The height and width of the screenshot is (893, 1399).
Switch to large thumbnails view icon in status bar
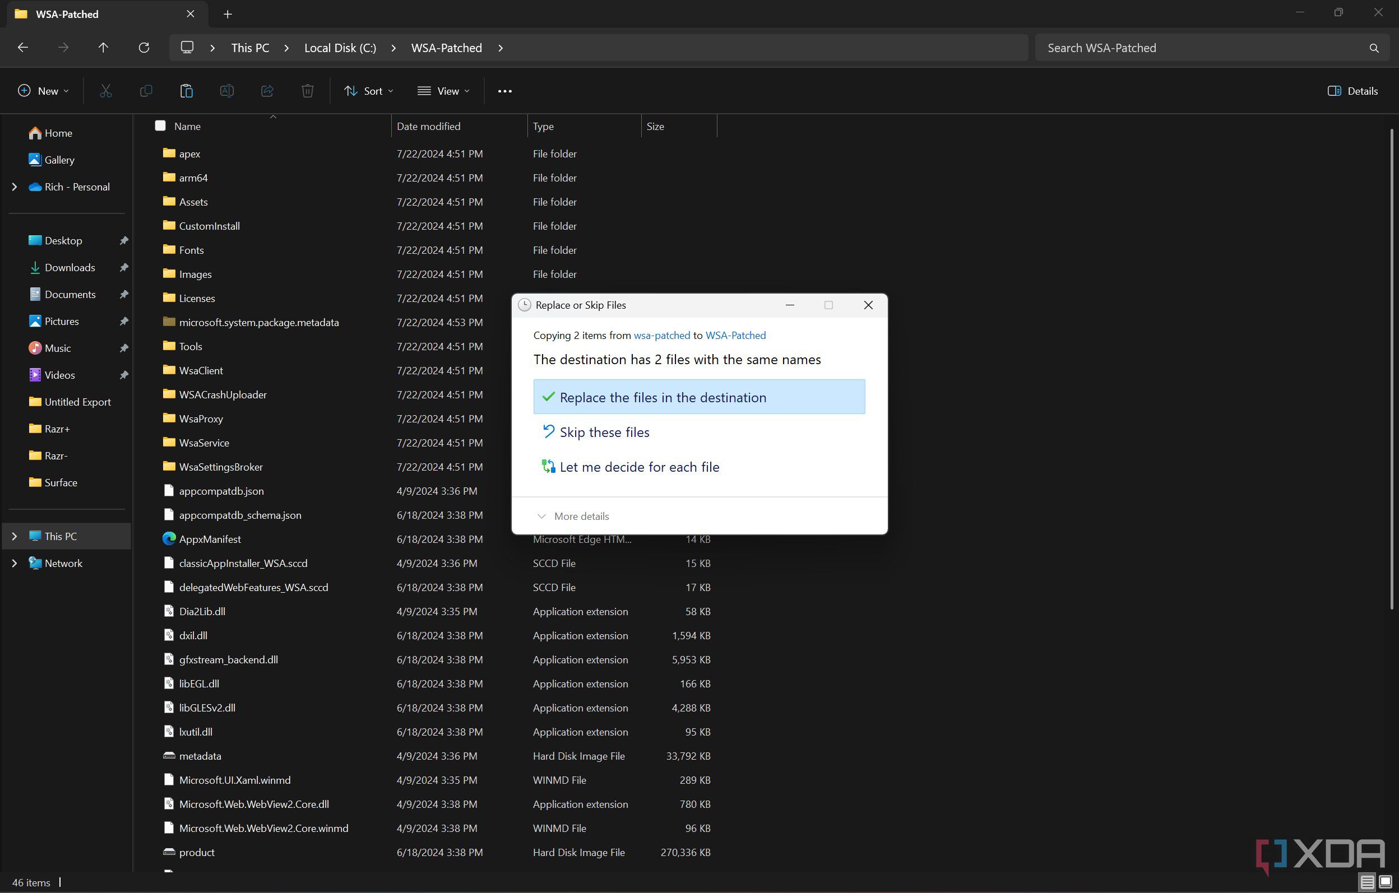point(1385,882)
